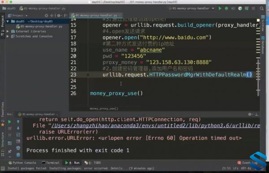Expand Scratches and Consoles node

tap(8, 36)
